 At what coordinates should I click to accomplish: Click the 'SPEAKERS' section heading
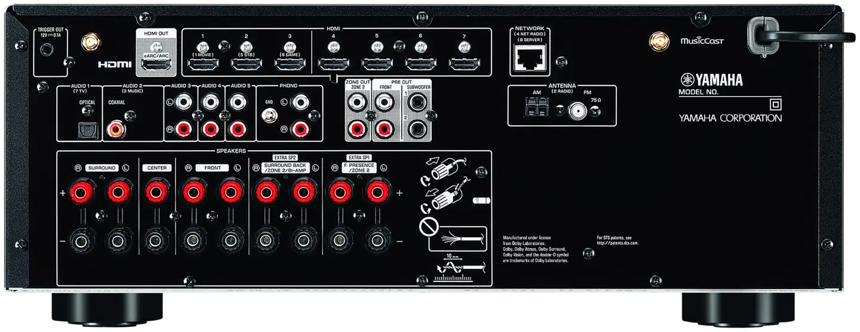coord(231,151)
